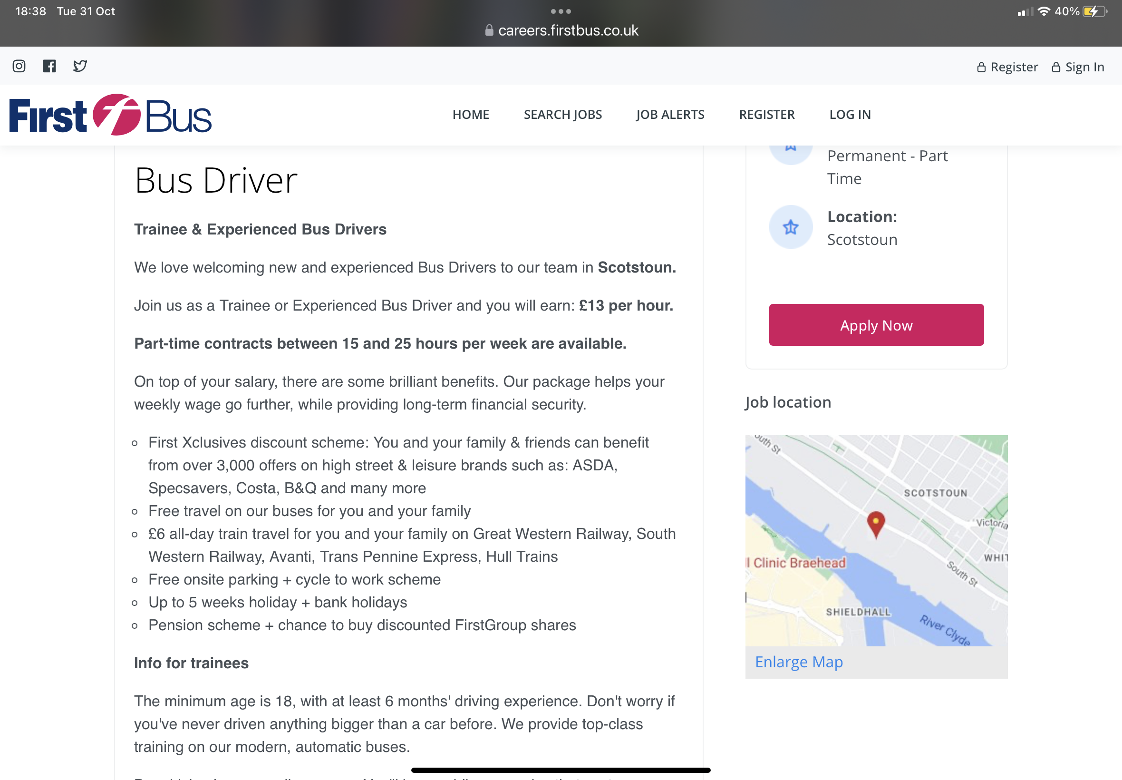1122x780 pixels.
Task: Open JOB ALERTS navigation item
Action: [670, 115]
